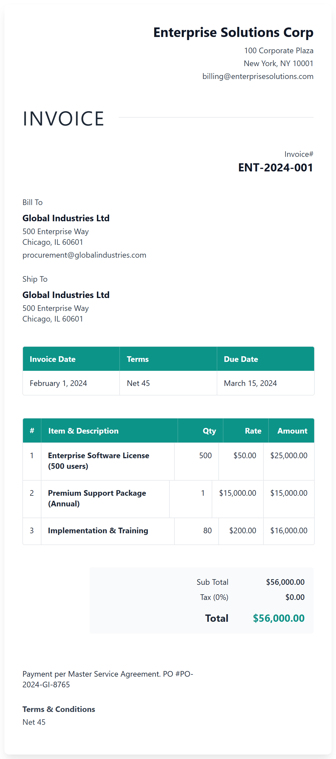The height and width of the screenshot is (759, 336).
Task: Select invoice number ENT-2024-001
Action: (276, 168)
